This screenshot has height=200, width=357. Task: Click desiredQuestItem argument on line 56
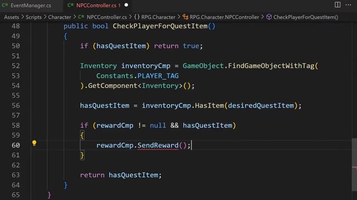[x=261, y=106]
